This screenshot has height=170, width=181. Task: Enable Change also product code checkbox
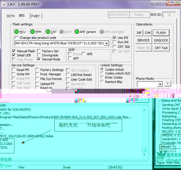click(16, 38)
